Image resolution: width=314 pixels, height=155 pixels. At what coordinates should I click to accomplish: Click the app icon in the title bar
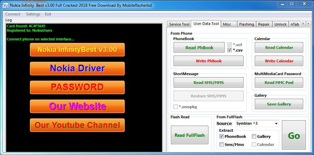tap(5, 5)
